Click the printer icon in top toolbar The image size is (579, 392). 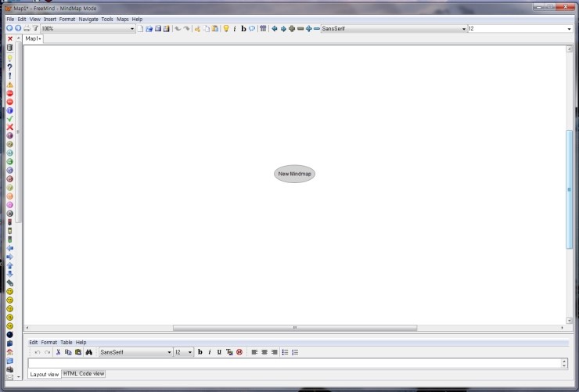[27, 28]
